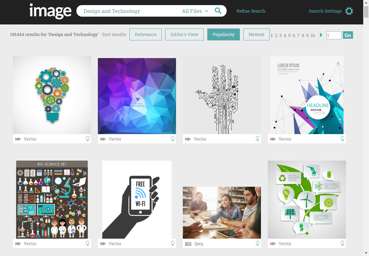
Task: Click vector pen icon under brochure headline image
Action: [x=273, y=139]
